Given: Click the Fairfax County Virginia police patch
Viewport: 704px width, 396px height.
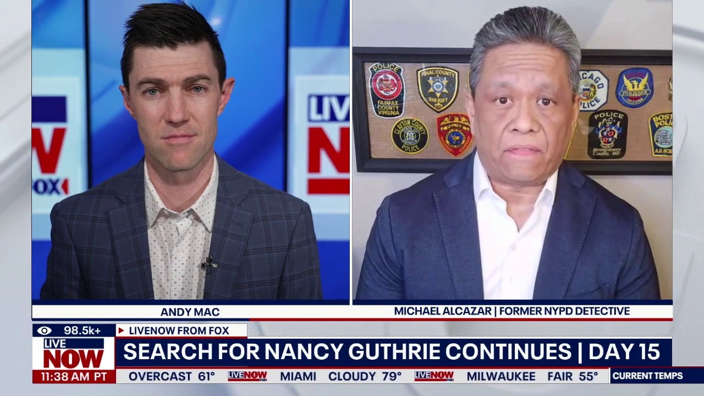Looking at the screenshot, I should (x=387, y=90).
